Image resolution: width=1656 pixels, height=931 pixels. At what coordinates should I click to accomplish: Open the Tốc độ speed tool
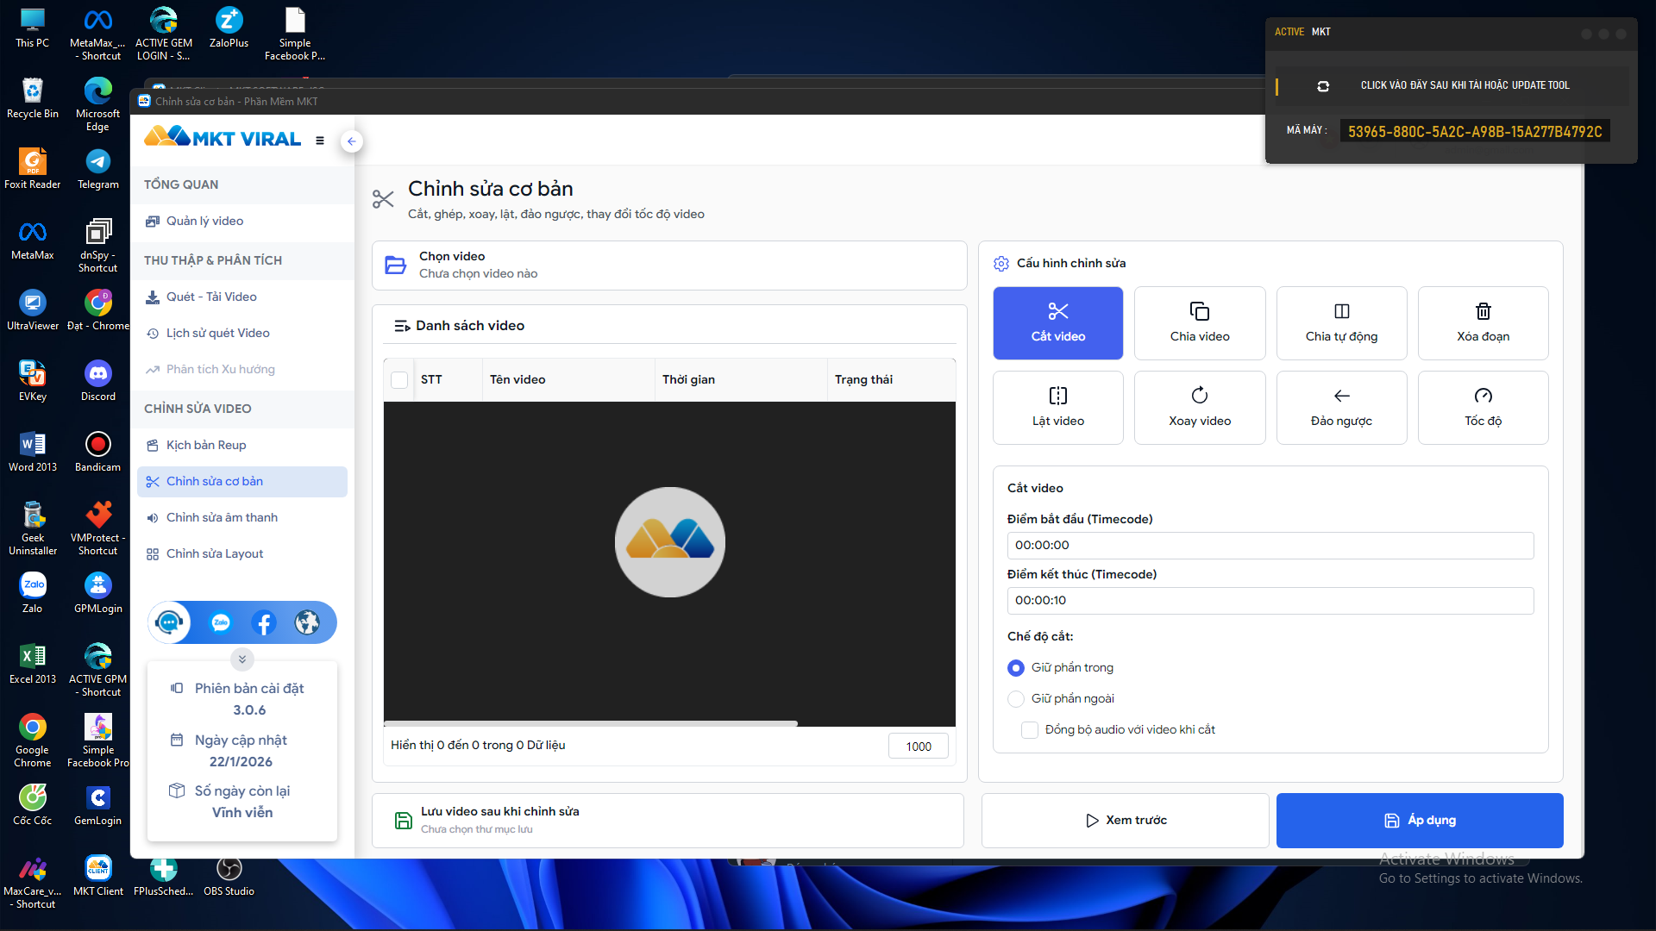(x=1483, y=407)
